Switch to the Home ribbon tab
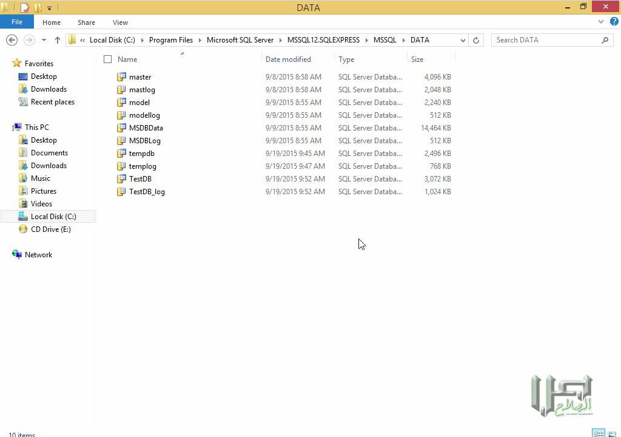Viewport: 621px width, 437px height. (52, 22)
